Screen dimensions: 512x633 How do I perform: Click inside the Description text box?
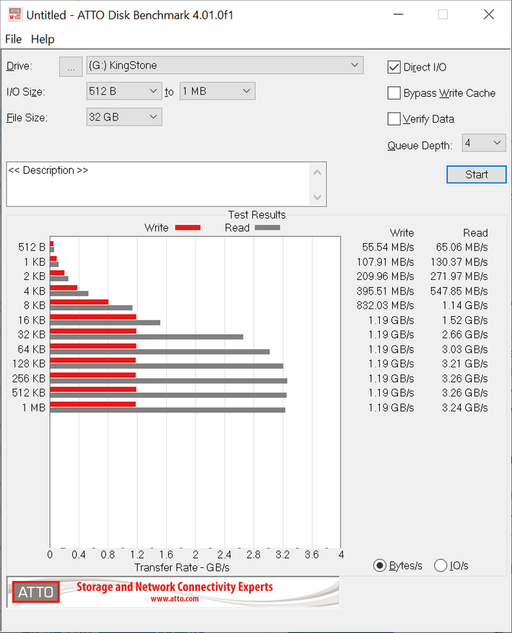[159, 183]
